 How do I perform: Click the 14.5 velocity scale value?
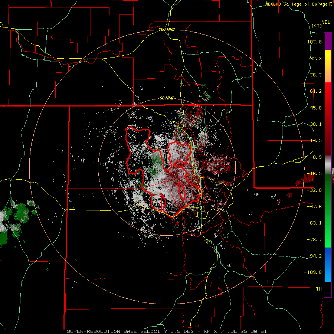tap(316, 141)
